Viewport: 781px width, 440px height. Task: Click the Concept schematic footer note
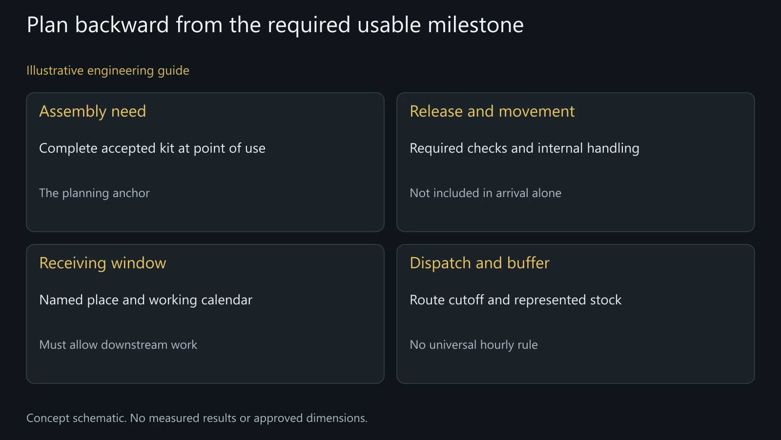(197, 418)
